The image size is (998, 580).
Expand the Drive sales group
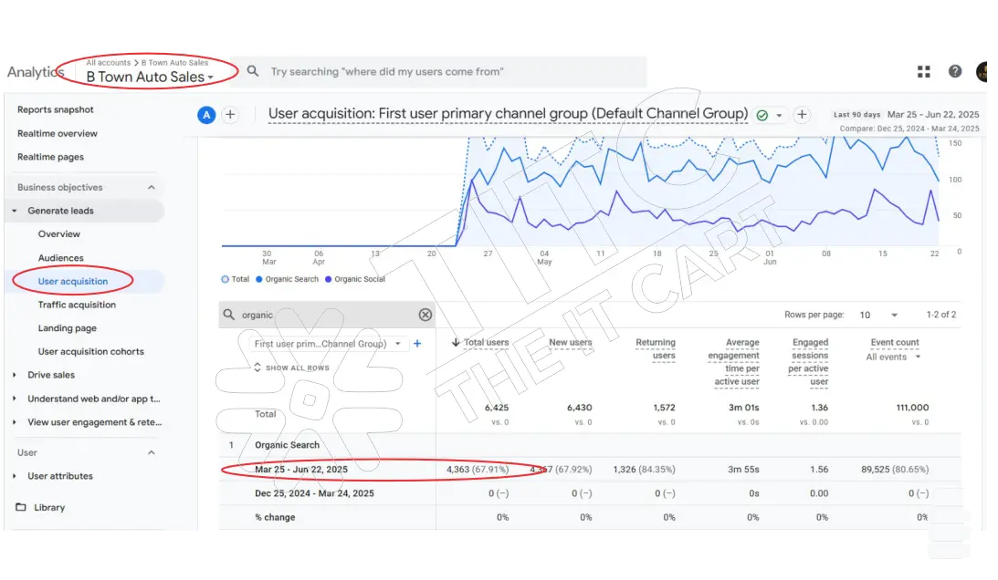14,375
